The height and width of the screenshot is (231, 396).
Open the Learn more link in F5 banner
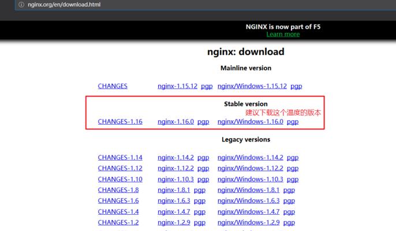pyautogui.click(x=283, y=35)
